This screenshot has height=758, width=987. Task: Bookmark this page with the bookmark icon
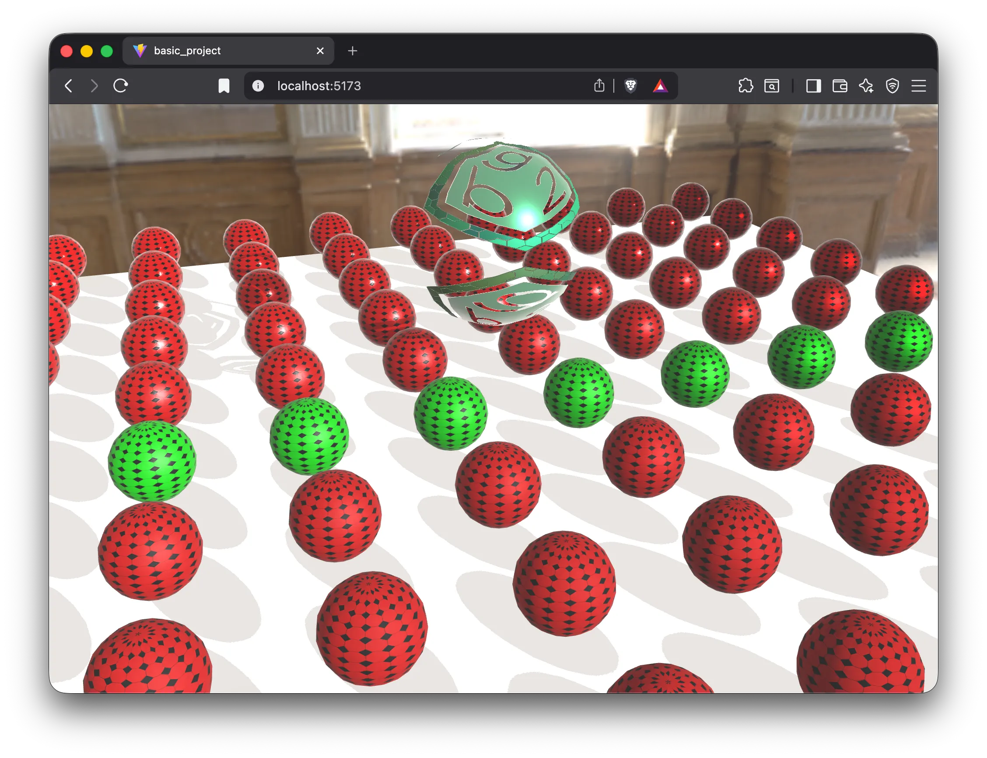pyautogui.click(x=224, y=86)
